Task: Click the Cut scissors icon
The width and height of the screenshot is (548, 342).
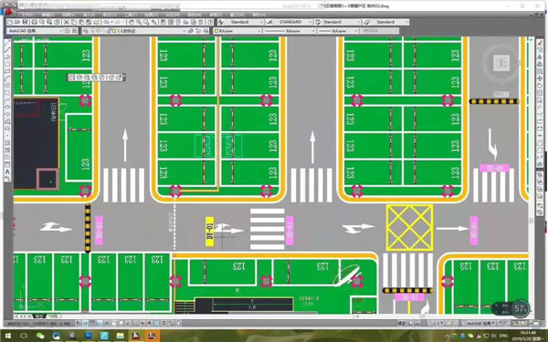Action: point(67,22)
